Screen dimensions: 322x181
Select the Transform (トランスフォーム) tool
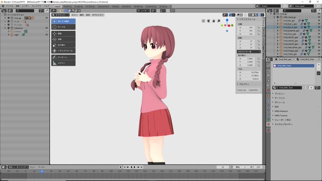click(63, 51)
